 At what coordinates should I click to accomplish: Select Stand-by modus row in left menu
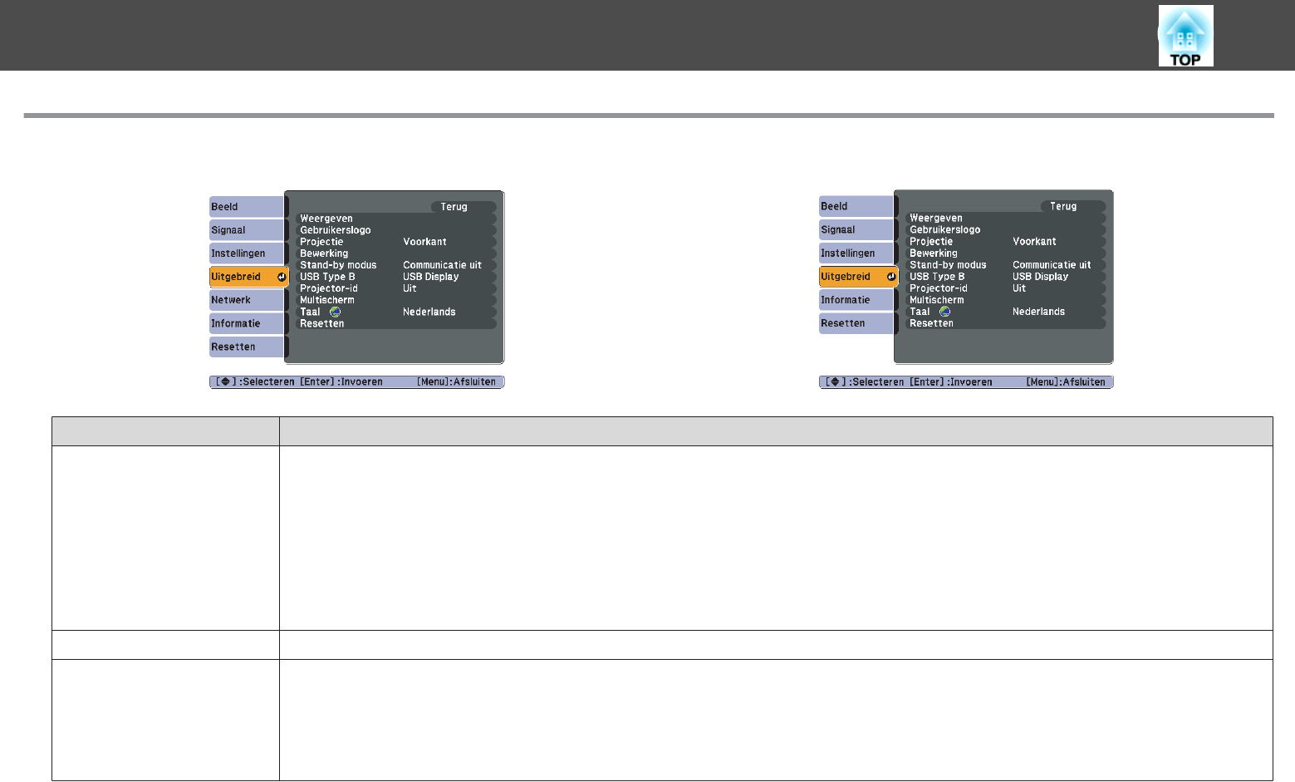coord(396,265)
